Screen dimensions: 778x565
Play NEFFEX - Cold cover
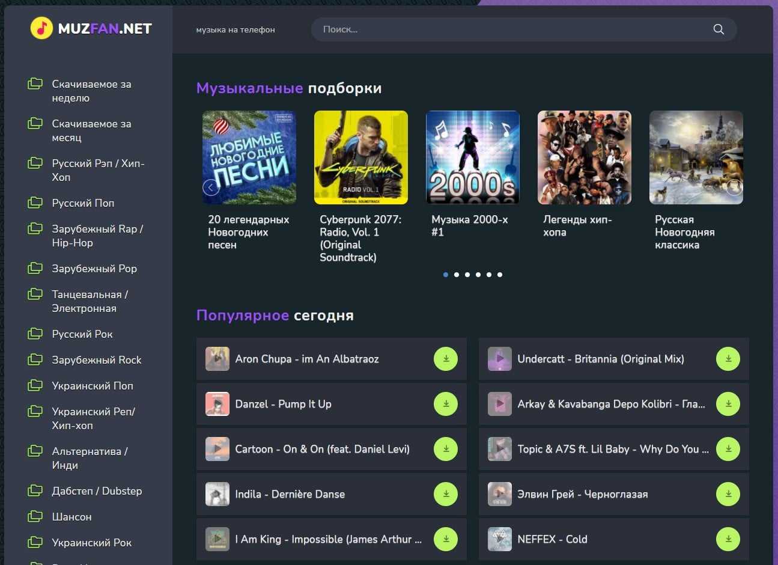click(x=500, y=539)
